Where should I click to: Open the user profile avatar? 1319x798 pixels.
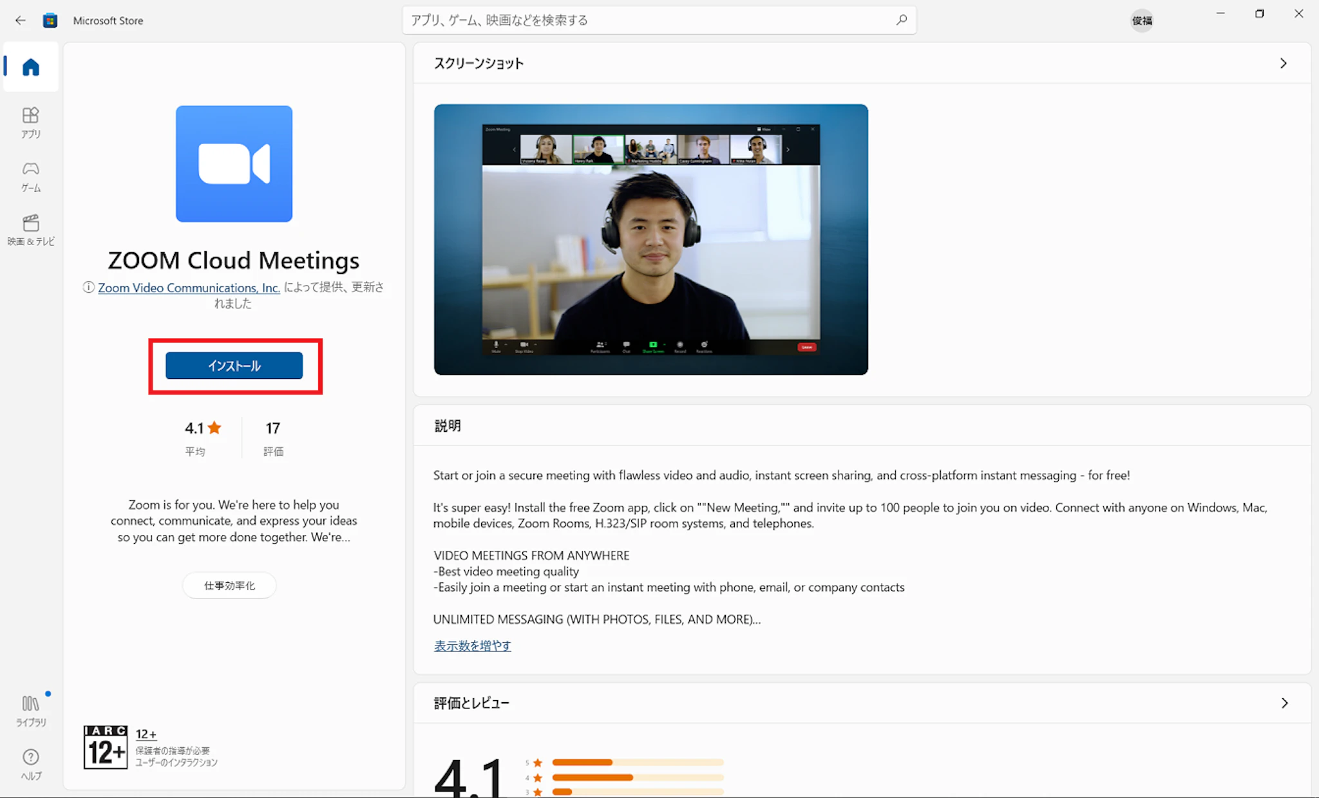click(1141, 21)
